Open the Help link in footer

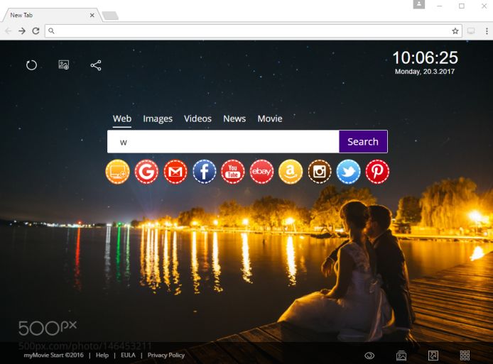click(x=102, y=355)
